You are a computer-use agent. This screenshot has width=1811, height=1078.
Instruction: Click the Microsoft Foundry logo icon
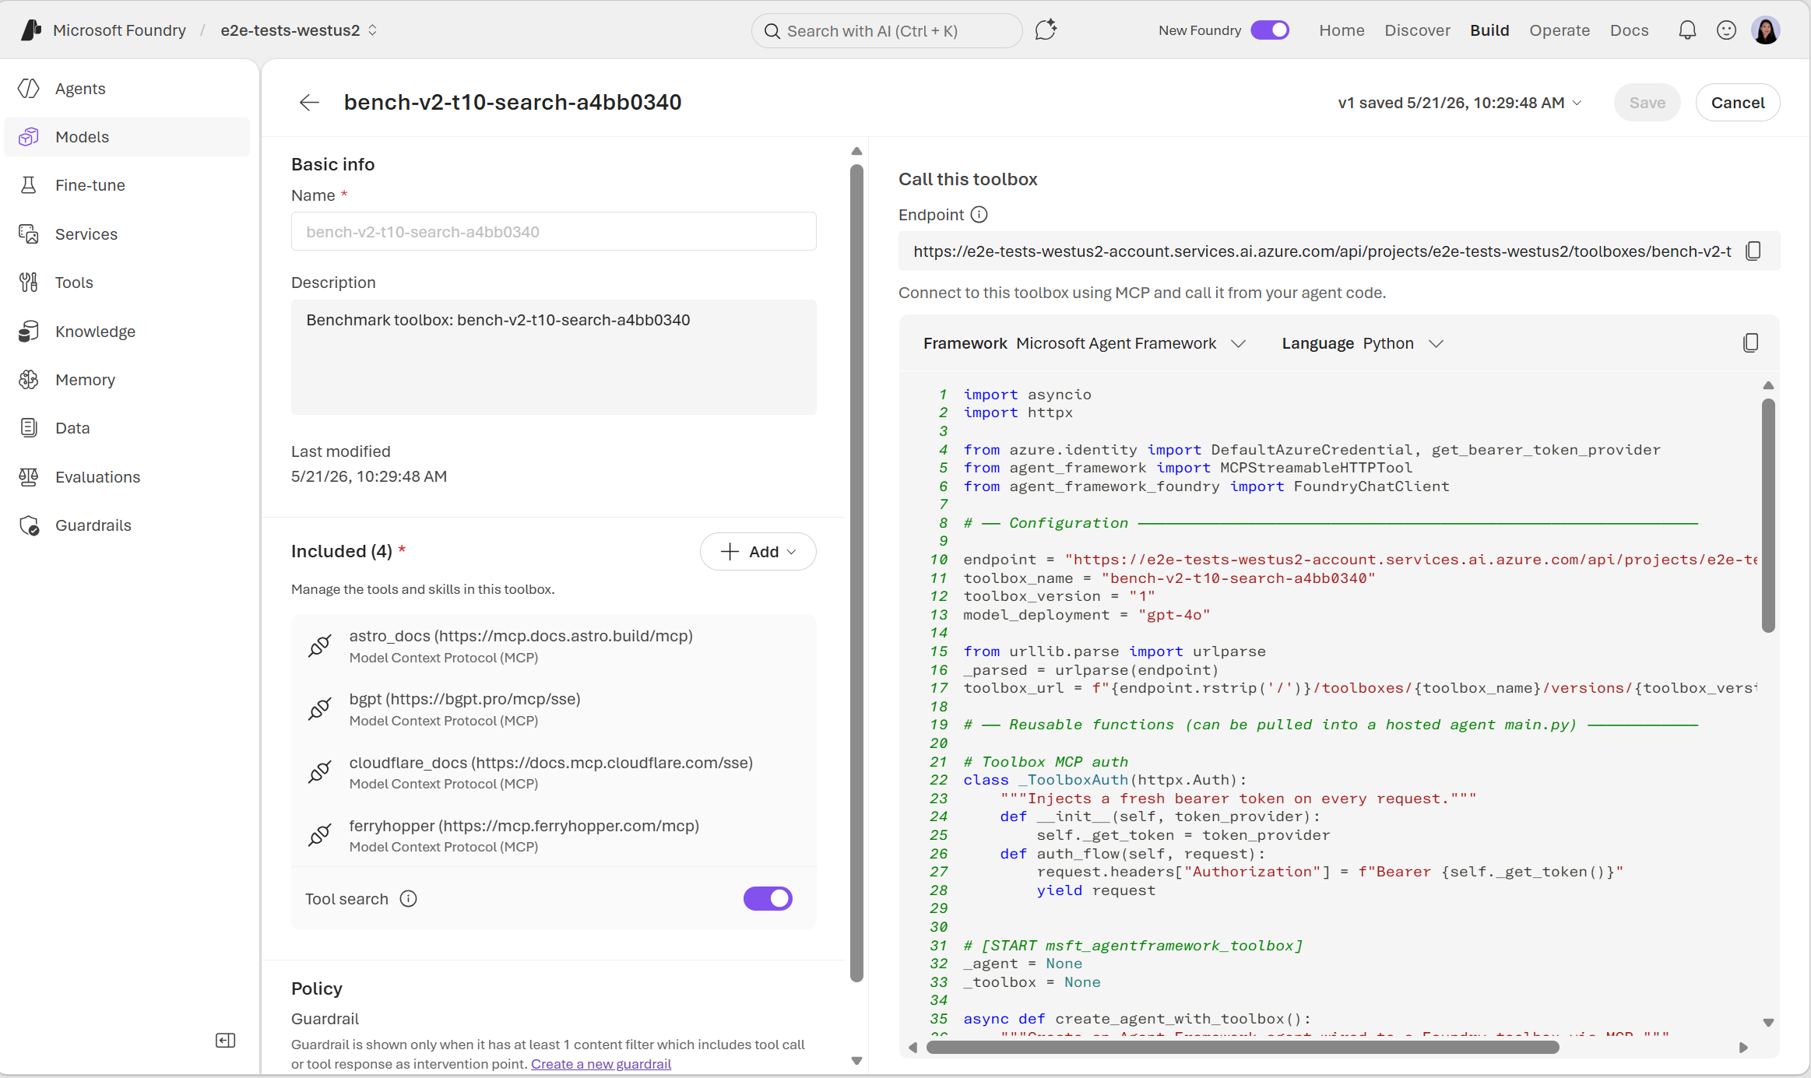point(31,30)
